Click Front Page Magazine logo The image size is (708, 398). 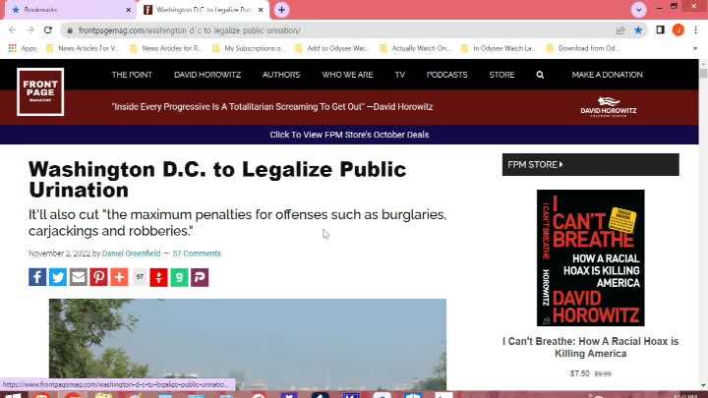point(40,91)
